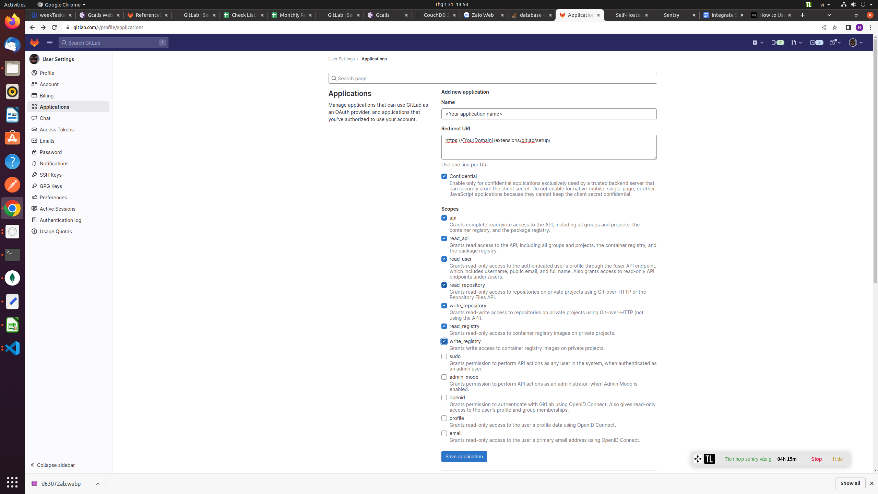Expand the user avatar dropdown menu
Image resolution: width=878 pixels, height=494 pixels.
856,43
